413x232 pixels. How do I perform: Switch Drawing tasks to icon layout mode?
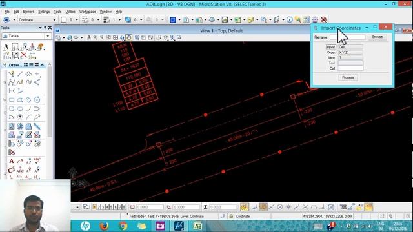pyautogui.click(x=26, y=64)
